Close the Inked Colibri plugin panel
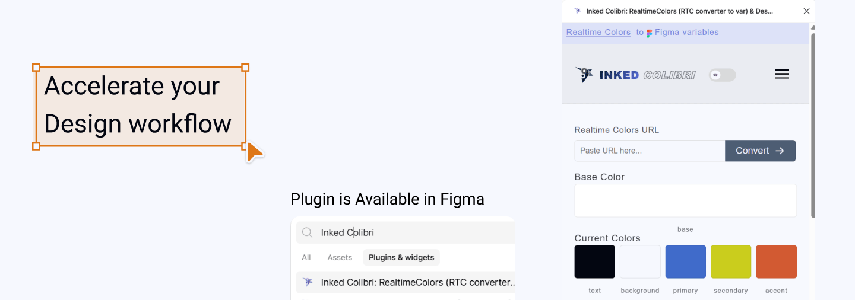 [806, 11]
